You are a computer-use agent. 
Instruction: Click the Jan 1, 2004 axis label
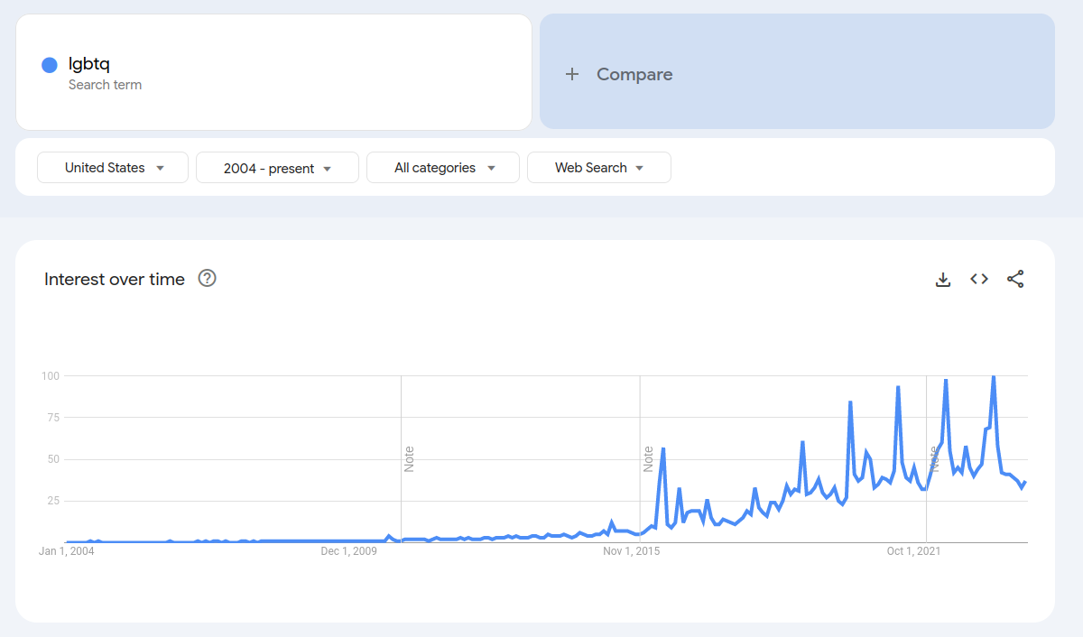67,550
